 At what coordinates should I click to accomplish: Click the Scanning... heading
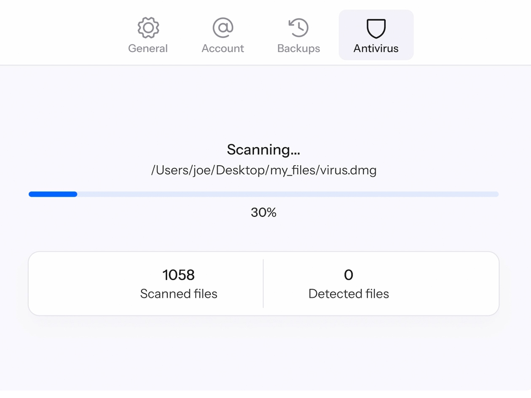[263, 150]
